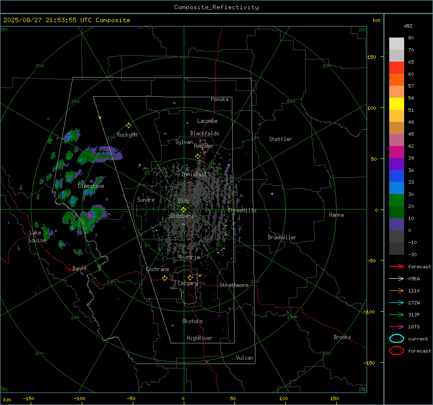Select the 60–65 dBZ red swatch
Viewport: 433px width, 405px height.
396,68
